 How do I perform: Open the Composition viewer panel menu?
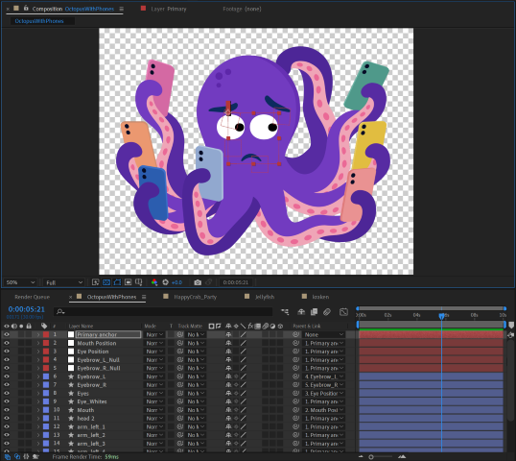(122, 9)
